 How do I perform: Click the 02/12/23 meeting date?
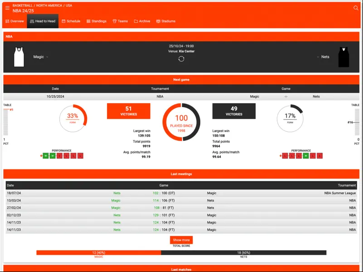14,215
